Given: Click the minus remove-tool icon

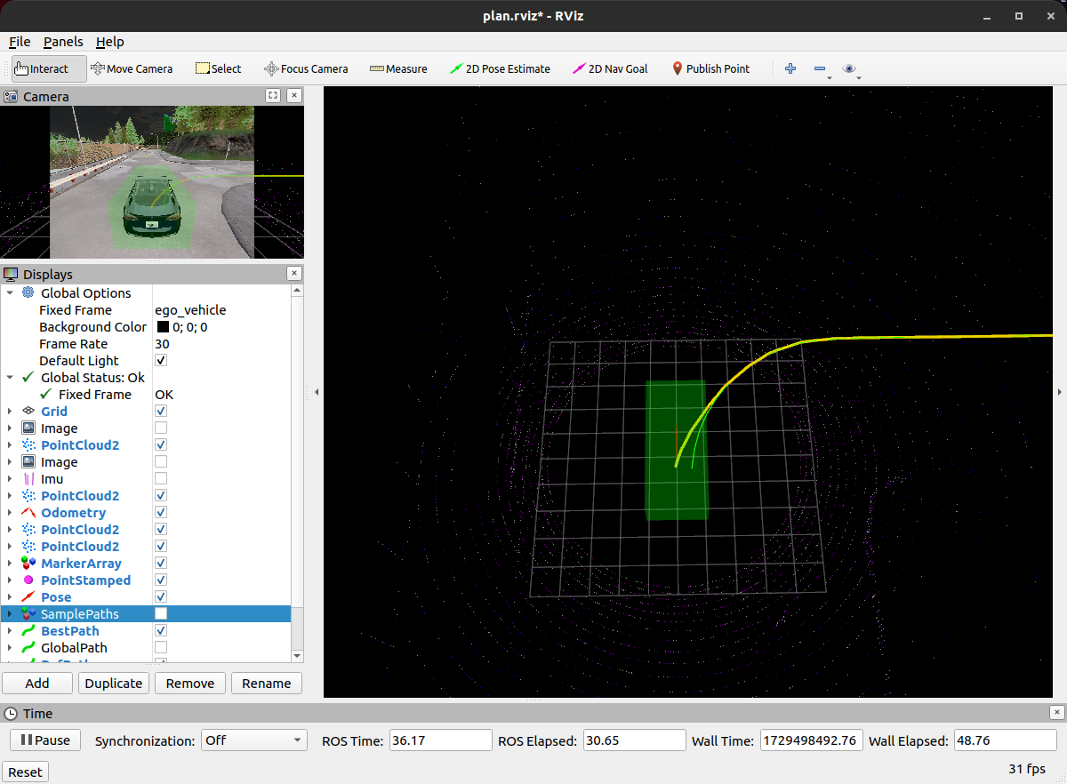Looking at the screenshot, I should point(820,68).
